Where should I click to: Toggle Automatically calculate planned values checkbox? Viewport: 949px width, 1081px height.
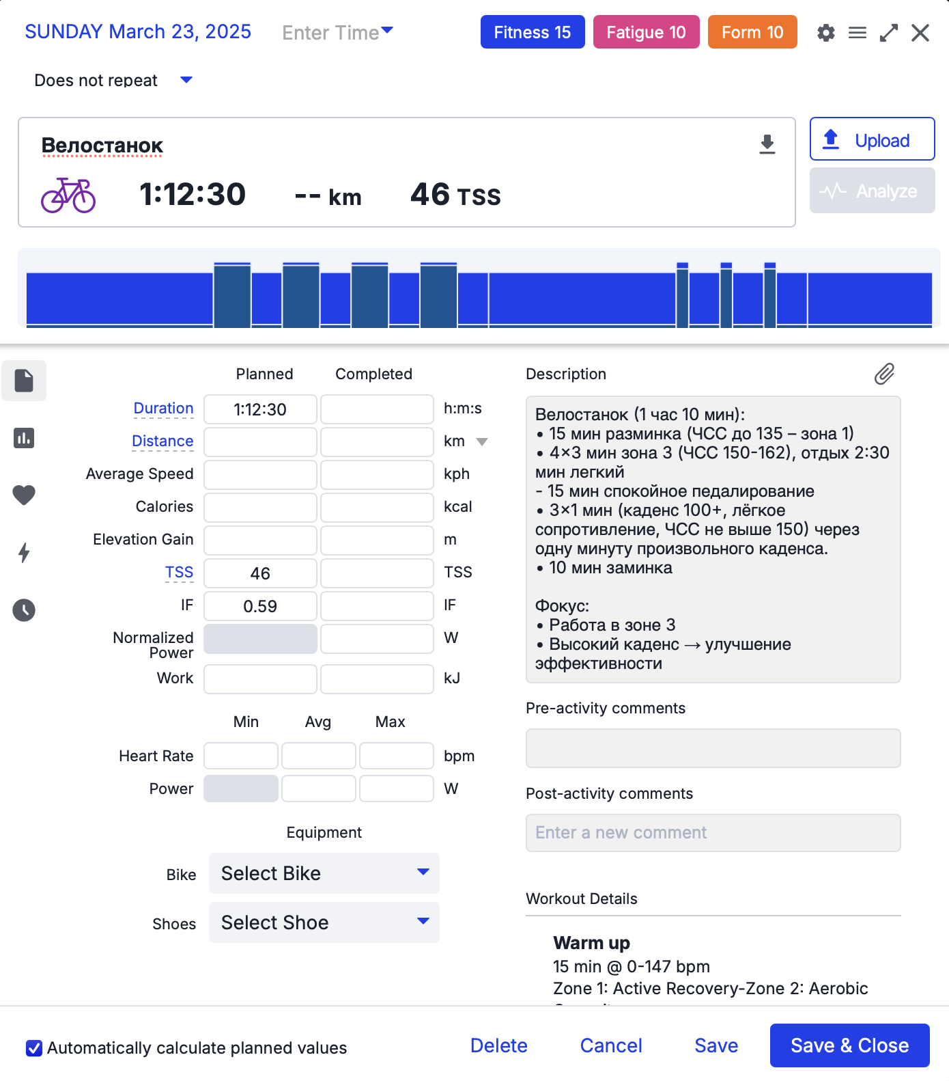click(x=34, y=1048)
